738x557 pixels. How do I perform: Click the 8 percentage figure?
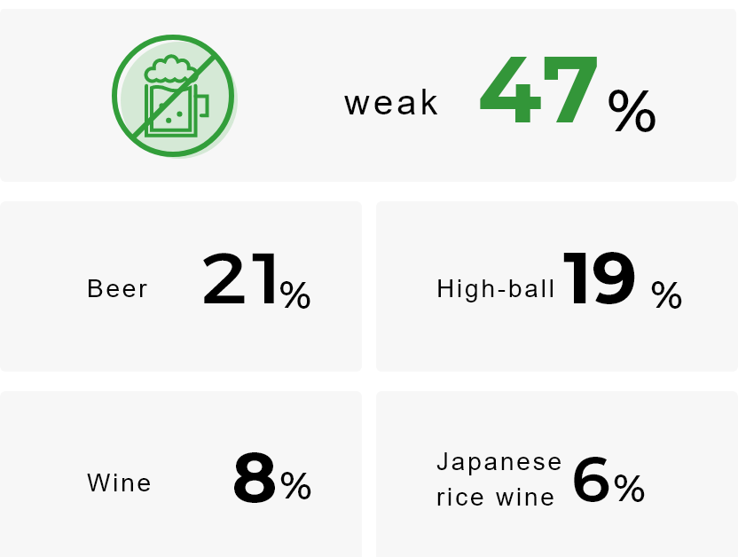(x=255, y=478)
